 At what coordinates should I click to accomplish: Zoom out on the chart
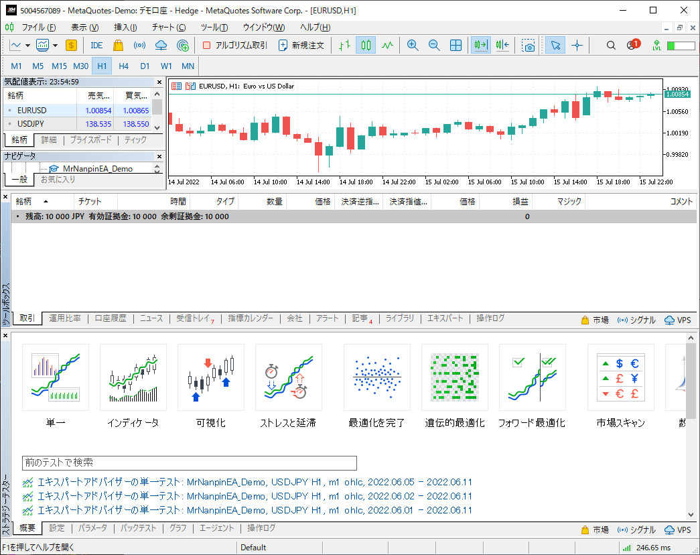[434, 45]
